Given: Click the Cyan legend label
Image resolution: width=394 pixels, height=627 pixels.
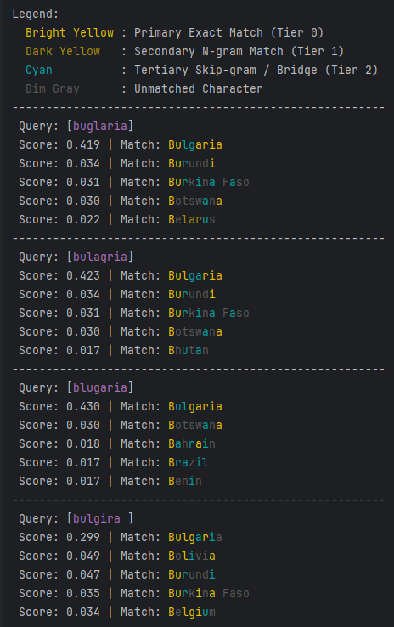Looking at the screenshot, I should tap(39, 71).
